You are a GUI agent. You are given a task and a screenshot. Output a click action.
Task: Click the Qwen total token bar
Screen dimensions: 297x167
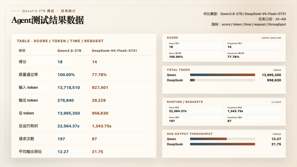click(x=222, y=75)
